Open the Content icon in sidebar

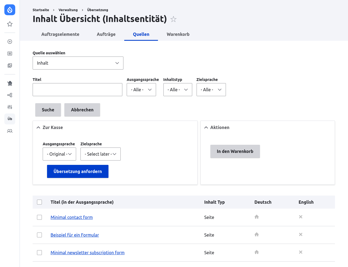(10, 54)
